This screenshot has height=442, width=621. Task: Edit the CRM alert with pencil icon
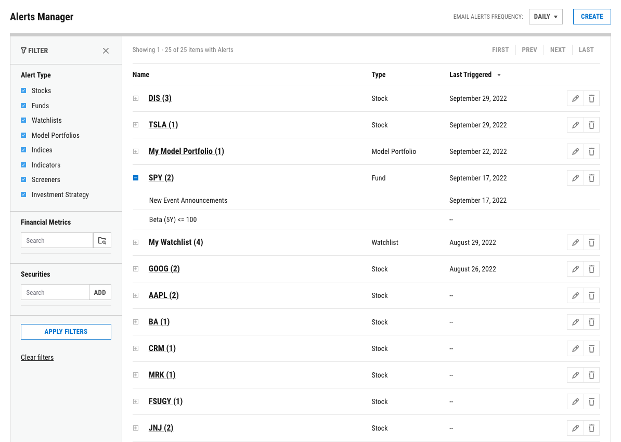575,349
